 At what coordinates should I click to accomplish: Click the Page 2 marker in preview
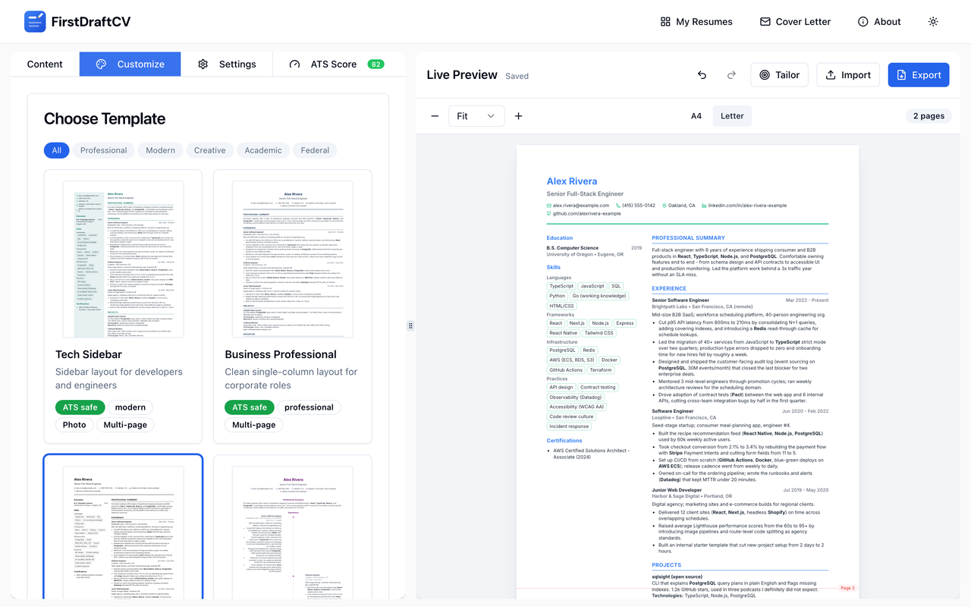click(848, 588)
